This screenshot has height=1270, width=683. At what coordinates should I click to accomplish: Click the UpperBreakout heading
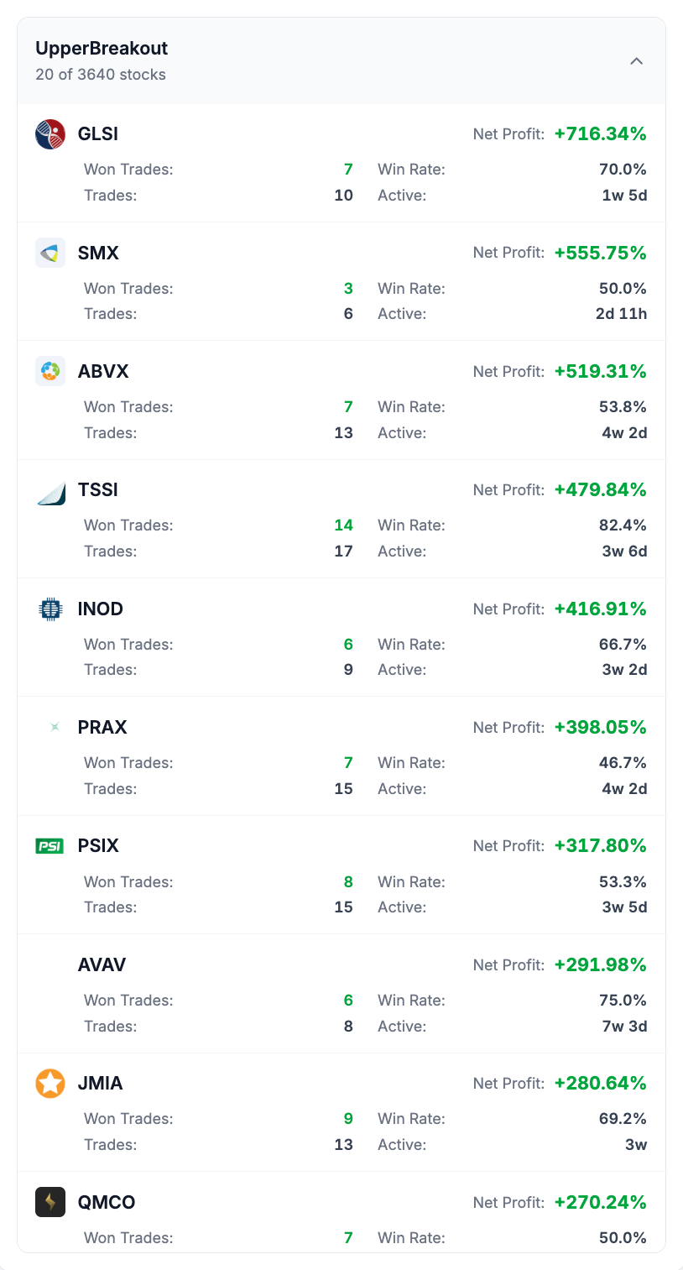click(x=101, y=48)
